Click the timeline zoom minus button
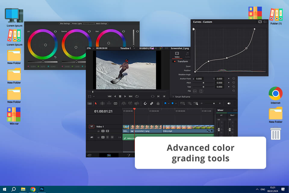 point(202,103)
